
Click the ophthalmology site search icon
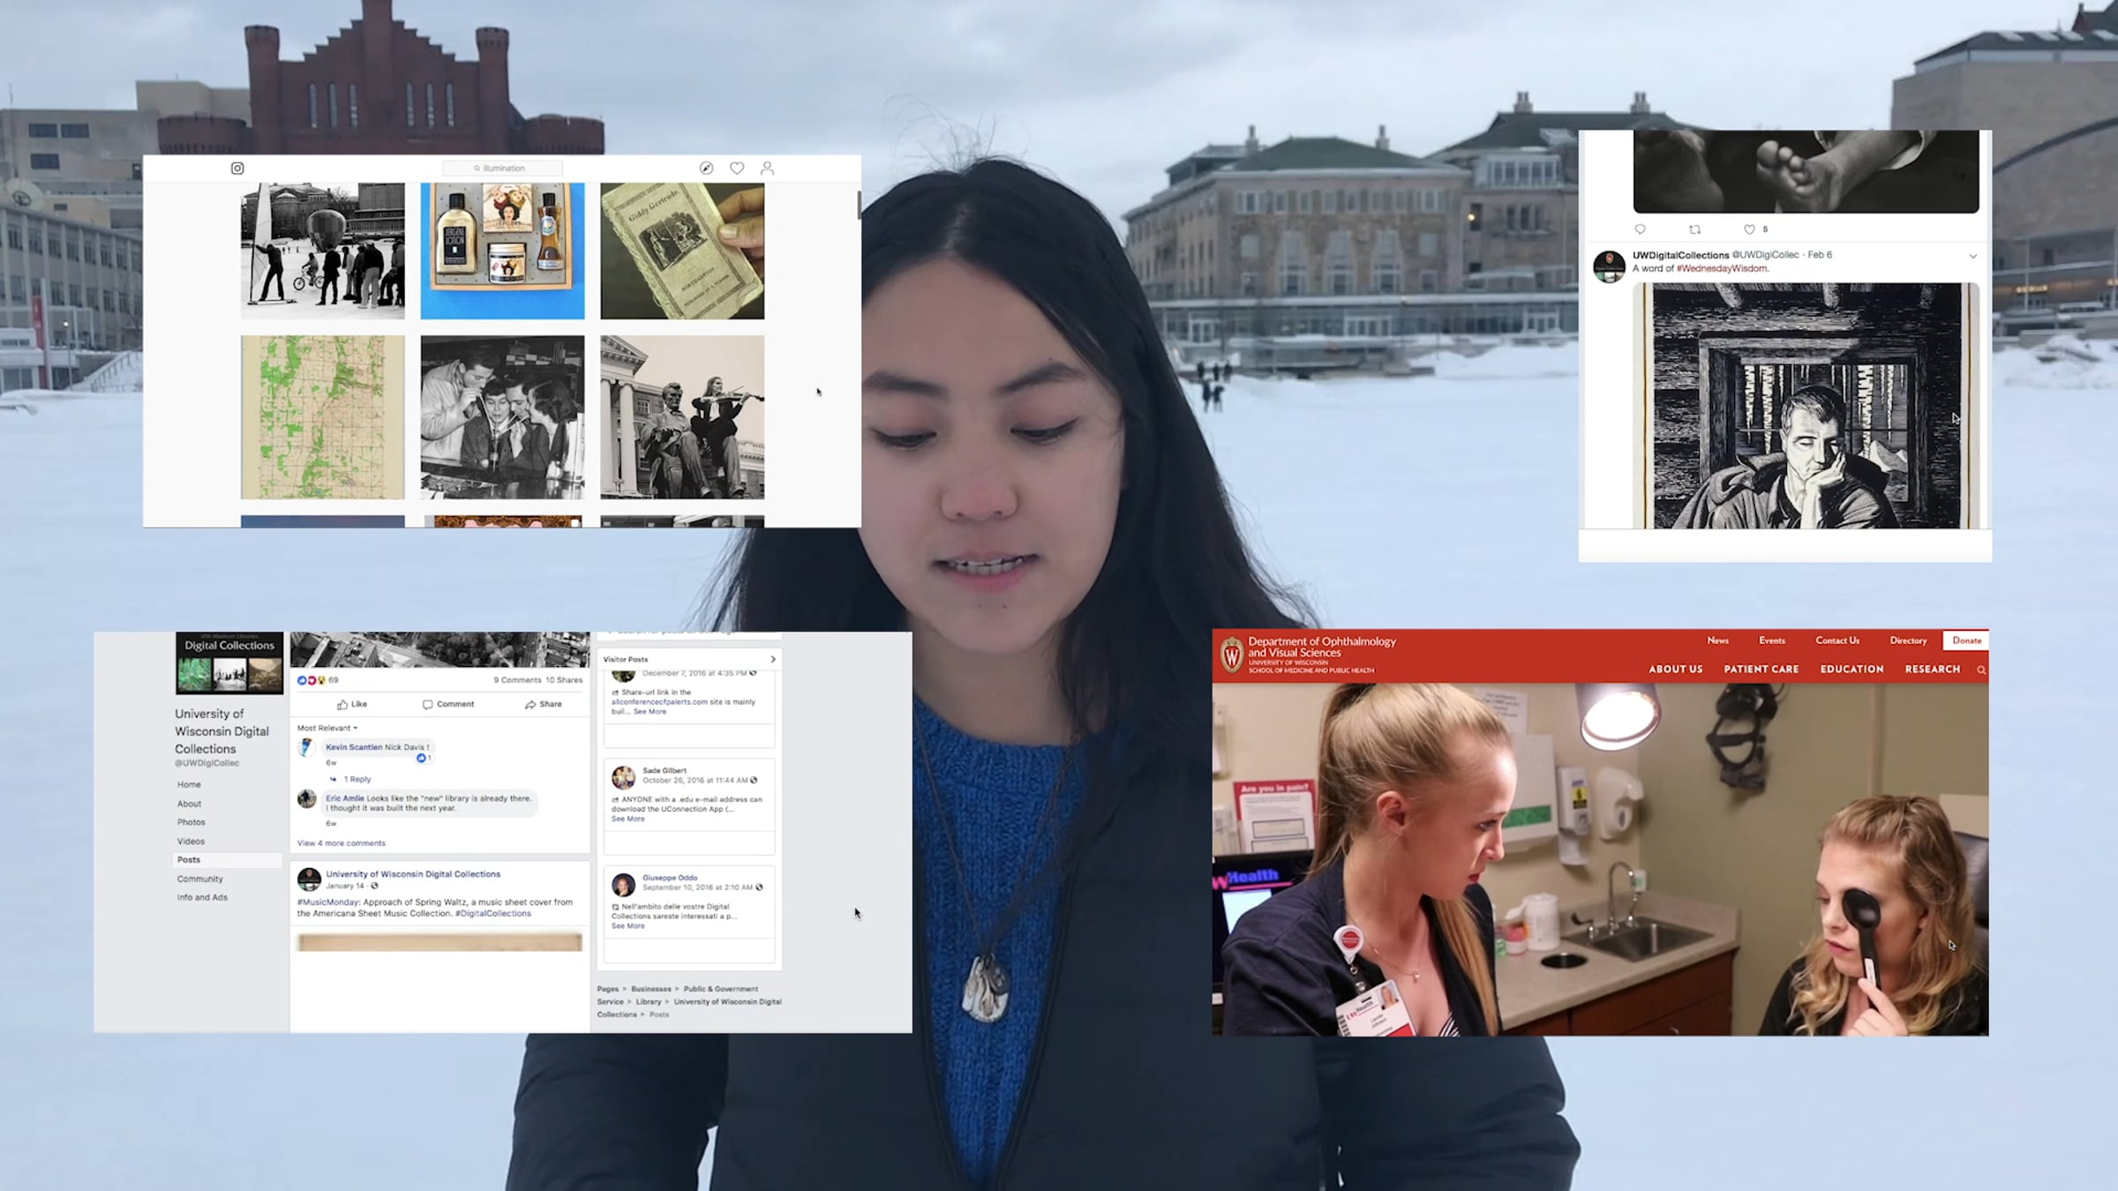[1981, 670]
